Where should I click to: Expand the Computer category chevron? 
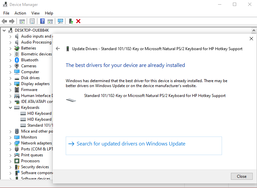tap(10, 72)
